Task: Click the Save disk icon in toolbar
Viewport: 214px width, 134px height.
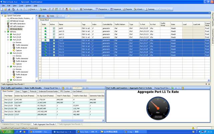Action: (x=9, y=9)
